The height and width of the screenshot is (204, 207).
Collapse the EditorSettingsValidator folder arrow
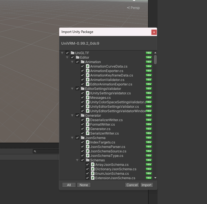[72, 89]
